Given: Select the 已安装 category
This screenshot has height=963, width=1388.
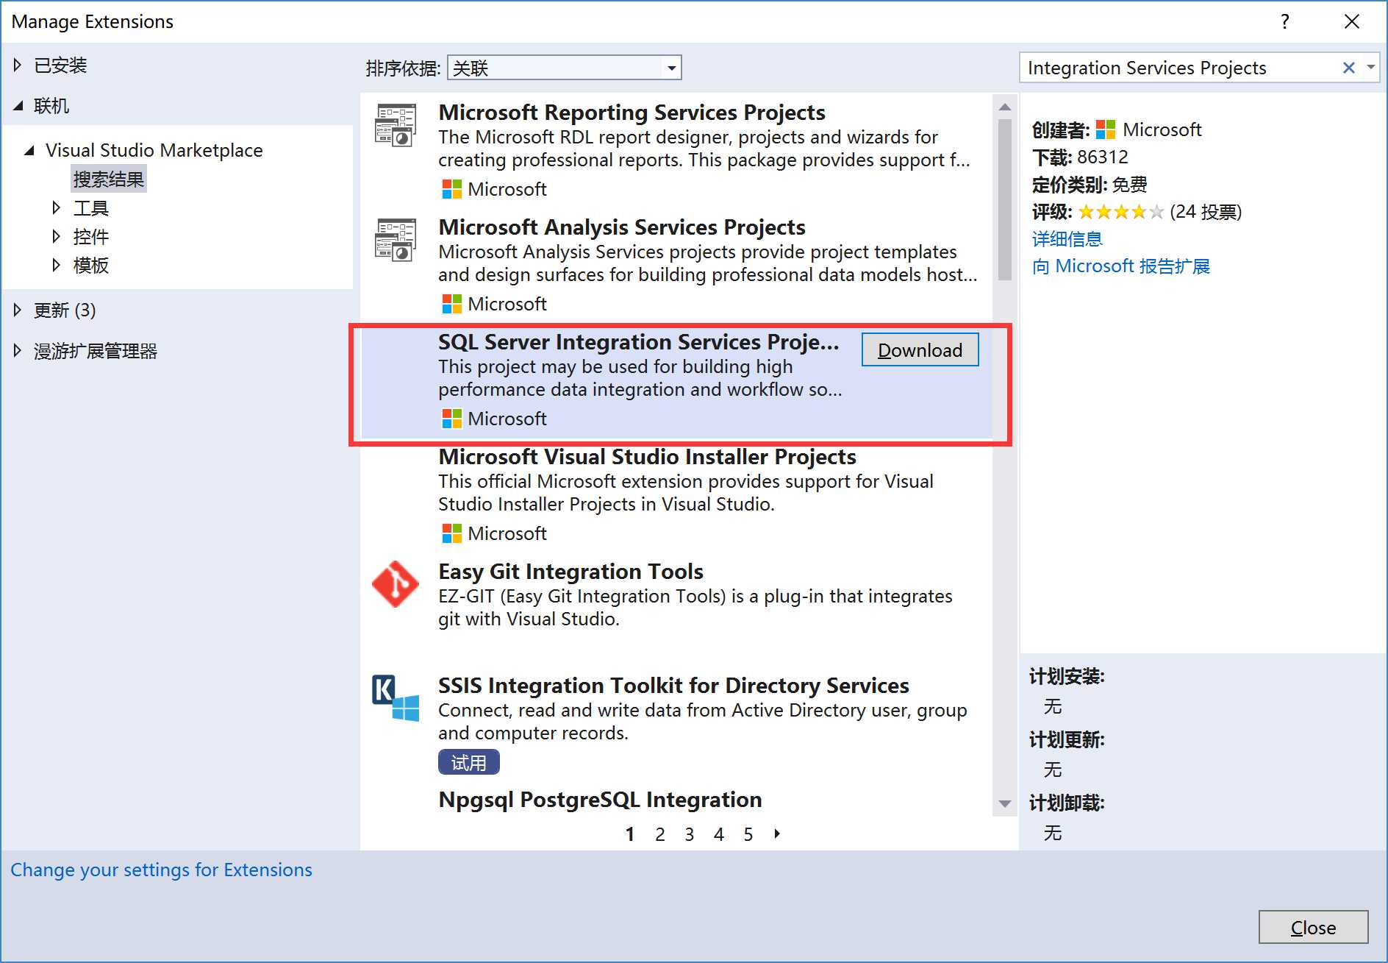Looking at the screenshot, I should click(60, 65).
